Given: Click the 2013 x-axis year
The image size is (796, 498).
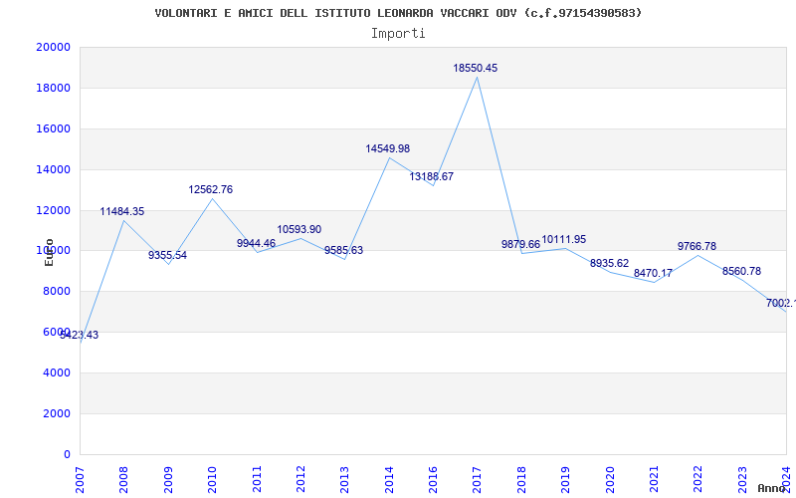Looking at the screenshot, I should 344,479.
